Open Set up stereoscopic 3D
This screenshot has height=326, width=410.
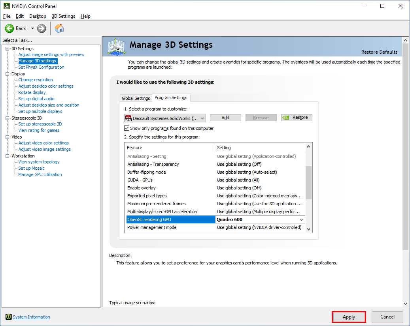(x=40, y=124)
